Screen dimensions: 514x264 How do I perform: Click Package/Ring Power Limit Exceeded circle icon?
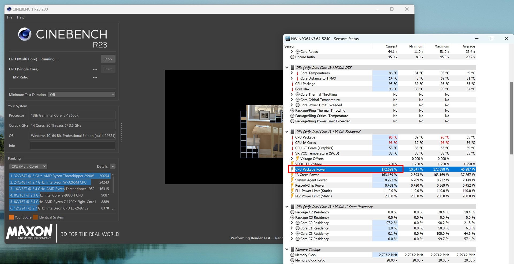tap(292, 121)
